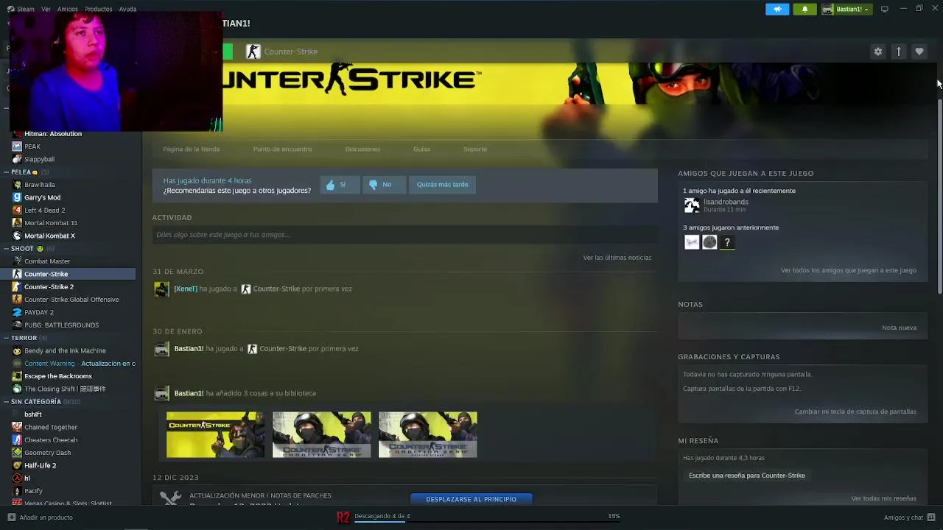
Task: Click Bendy and the Ink Machine icon
Action: (x=17, y=350)
